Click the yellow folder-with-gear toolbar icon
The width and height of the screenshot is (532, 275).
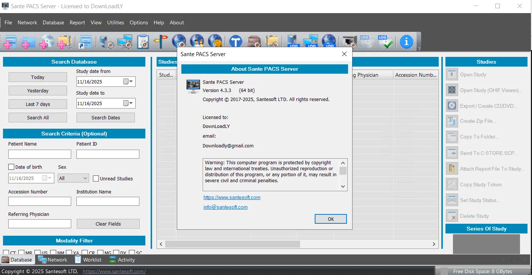[272, 41]
